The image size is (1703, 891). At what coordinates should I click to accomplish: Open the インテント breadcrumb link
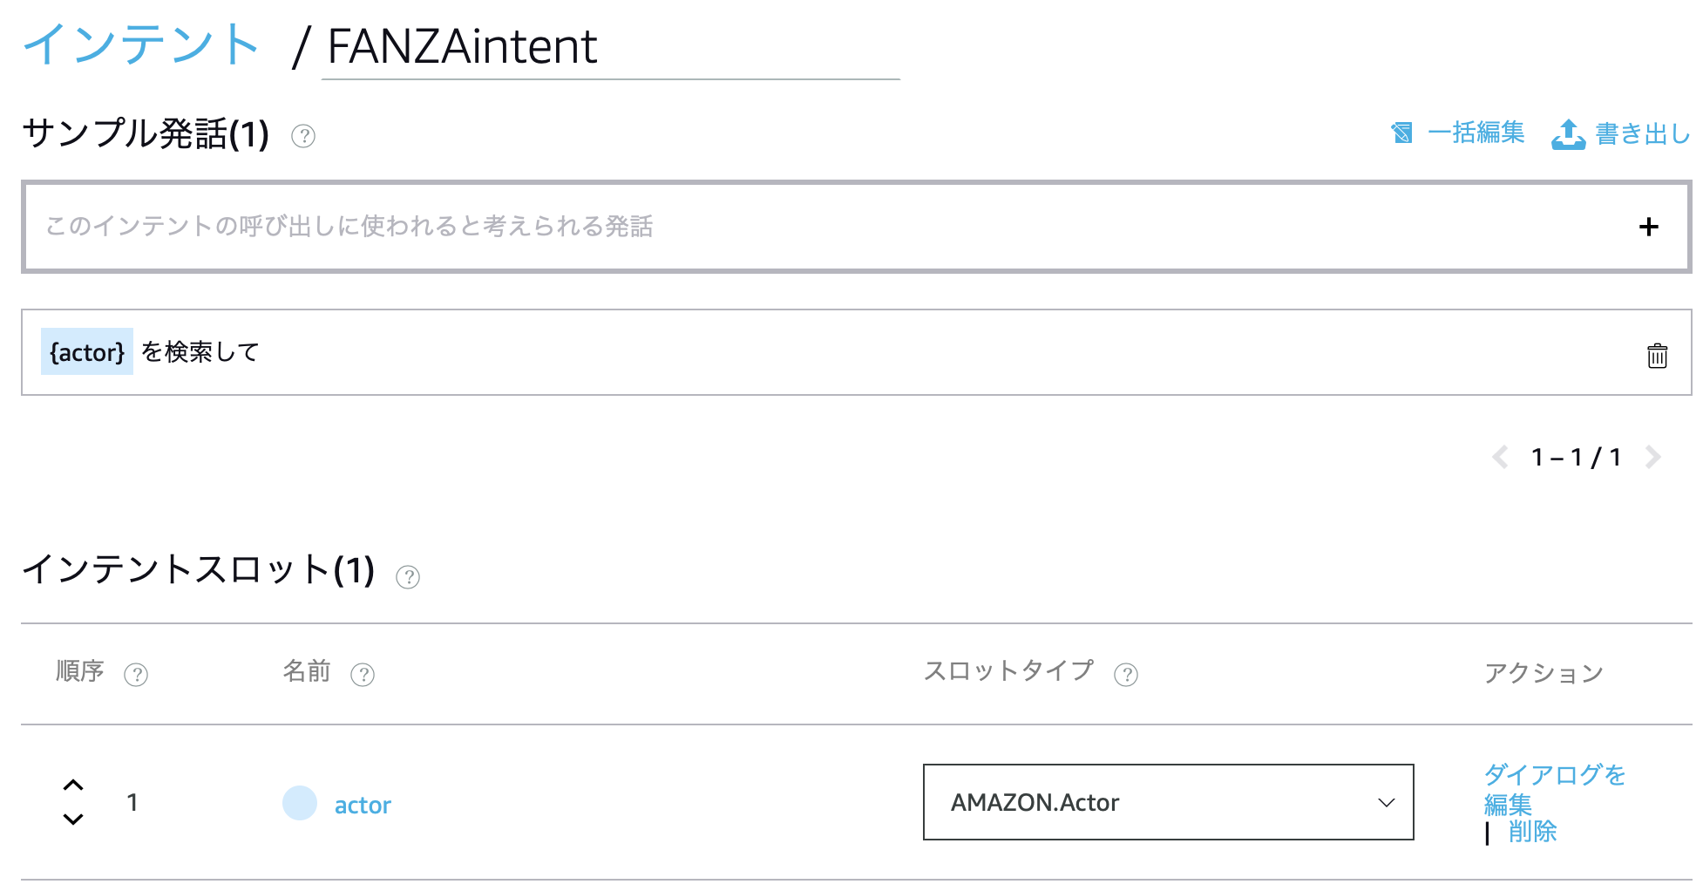point(140,44)
